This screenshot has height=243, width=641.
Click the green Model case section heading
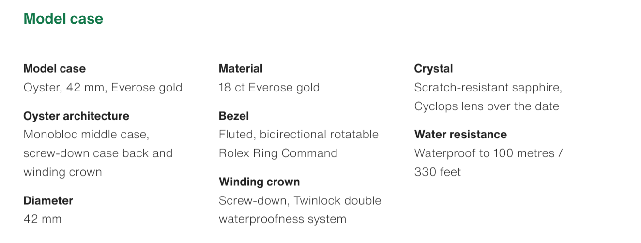click(x=63, y=19)
